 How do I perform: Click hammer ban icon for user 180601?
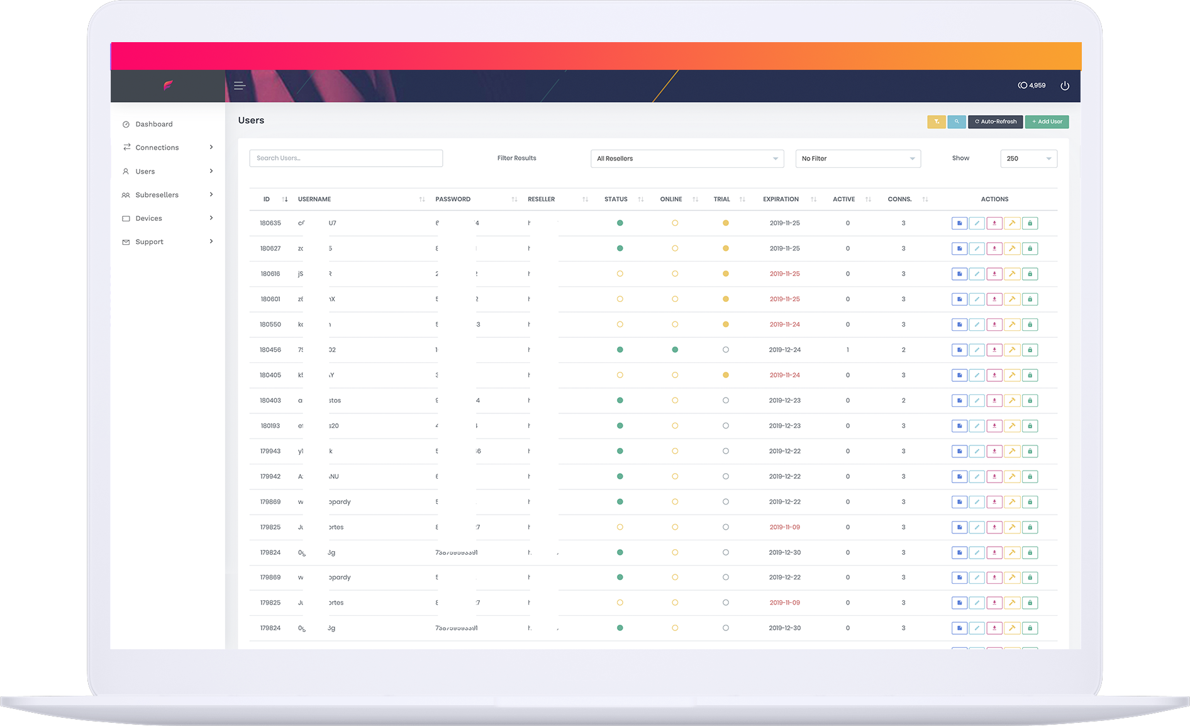pyautogui.click(x=1012, y=299)
